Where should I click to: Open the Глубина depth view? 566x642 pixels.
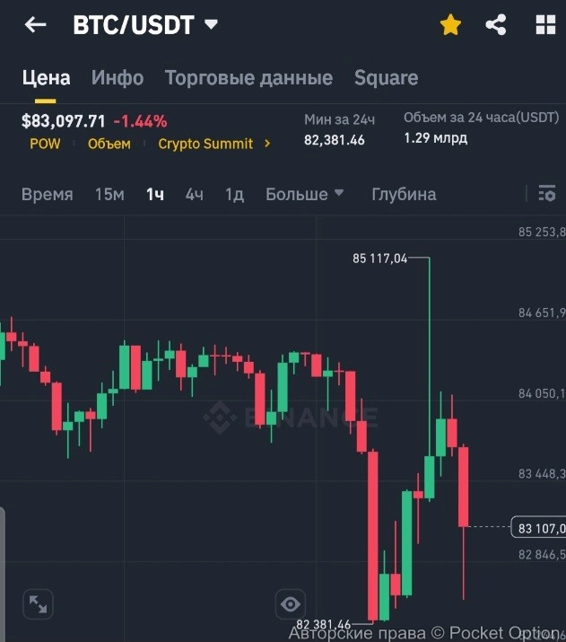[404, 194]
